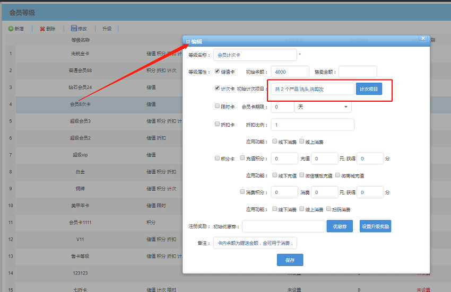Close the 编辑 dialog
The width and height of the screenshot is (451, 292).
pos(423,38)
